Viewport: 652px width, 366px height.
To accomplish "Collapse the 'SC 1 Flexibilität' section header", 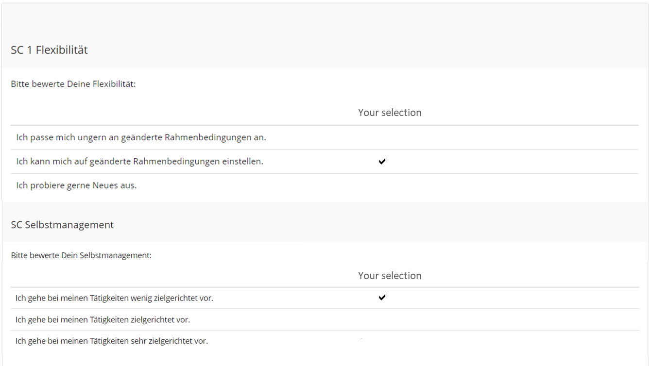I will click(x=49, y=50).
